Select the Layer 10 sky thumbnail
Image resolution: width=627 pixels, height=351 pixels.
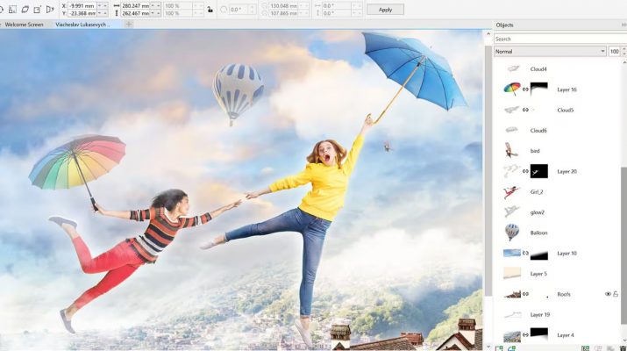click(x=512, y=253)
